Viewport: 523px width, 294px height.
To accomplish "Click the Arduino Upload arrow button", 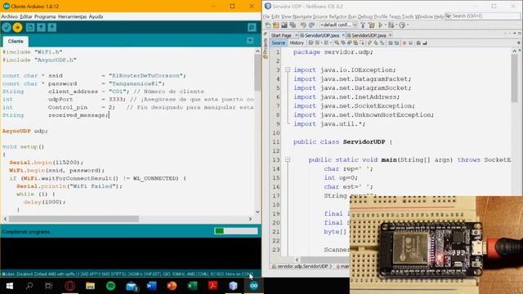I will [x=18, y=27].
